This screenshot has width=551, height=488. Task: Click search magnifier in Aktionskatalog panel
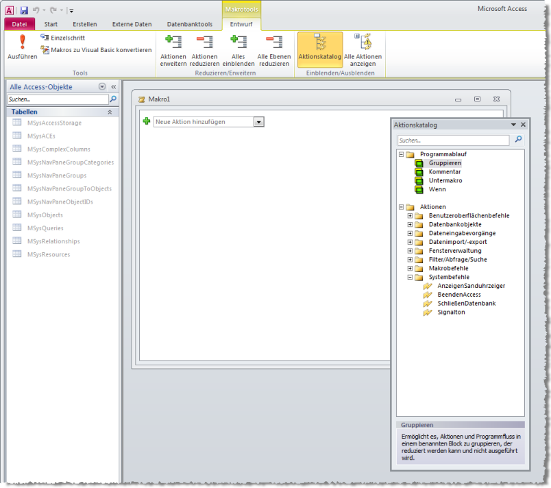coord(518,140)
